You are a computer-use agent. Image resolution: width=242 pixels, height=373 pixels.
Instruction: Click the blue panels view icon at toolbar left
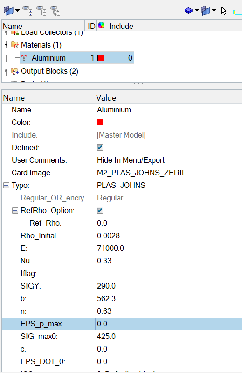9,10
